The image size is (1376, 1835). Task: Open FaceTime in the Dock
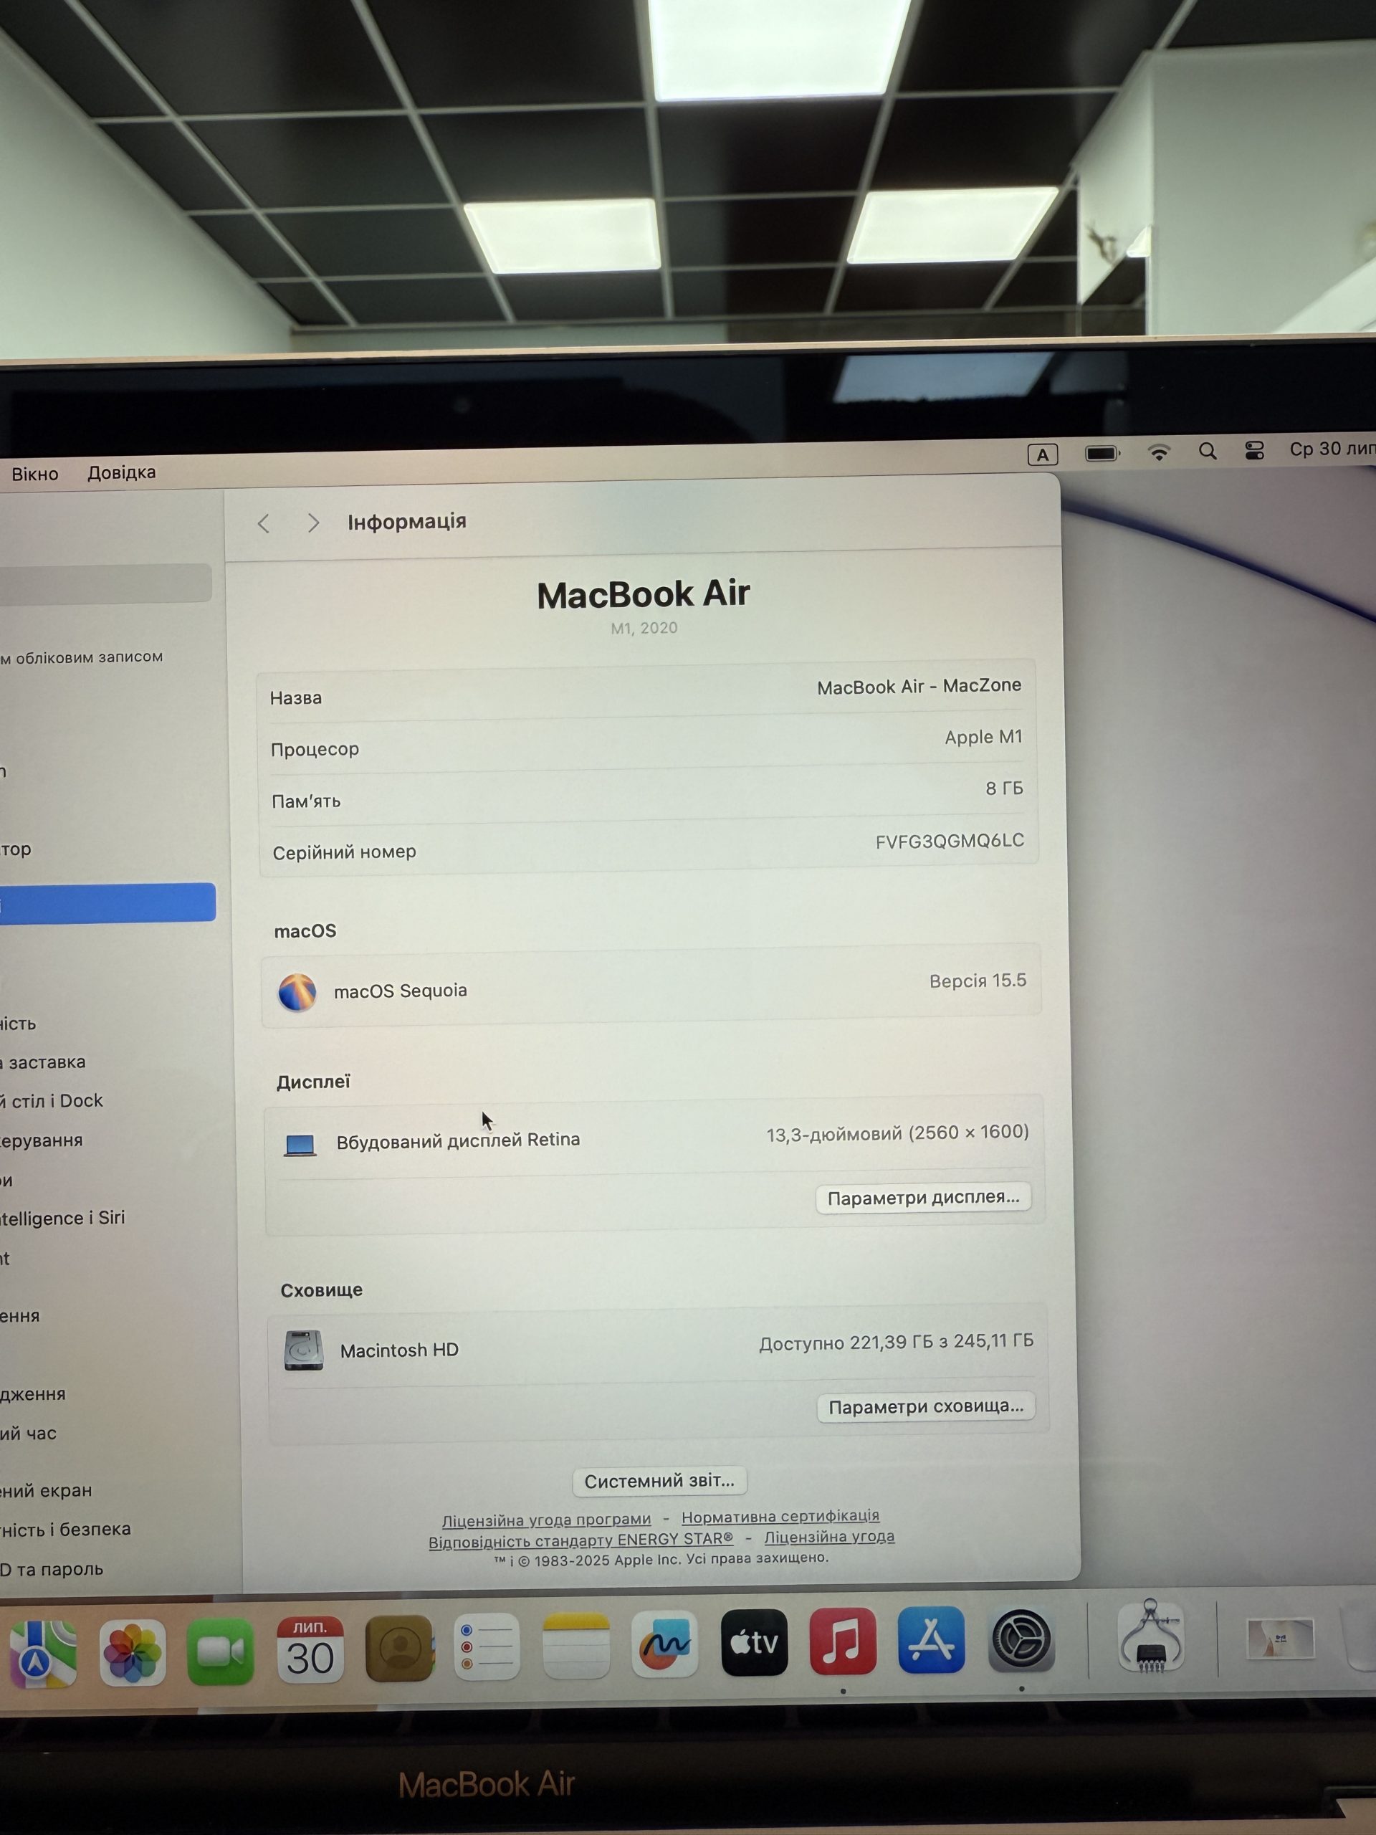pos(221,1651)
